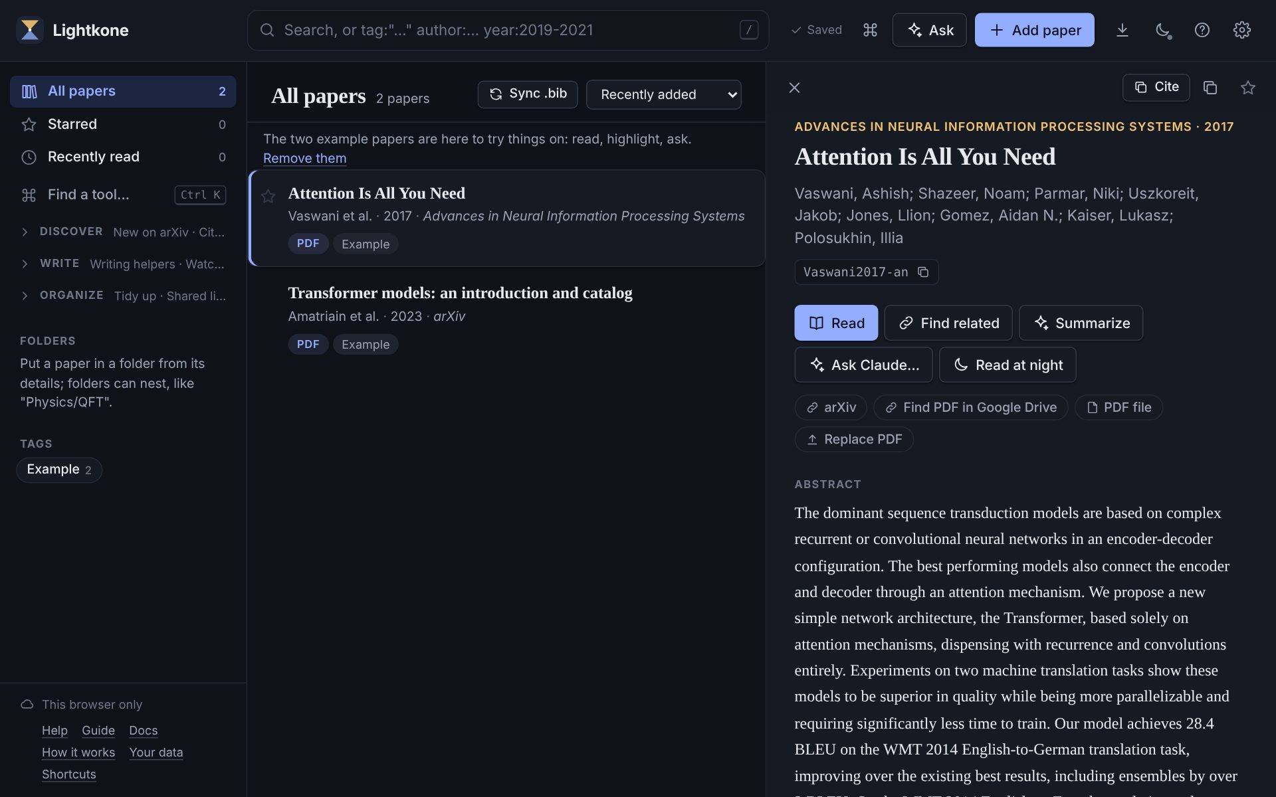This screenshot has width=1276, height=797.
Task: Open the How it works link
Action: click(78, 753)
